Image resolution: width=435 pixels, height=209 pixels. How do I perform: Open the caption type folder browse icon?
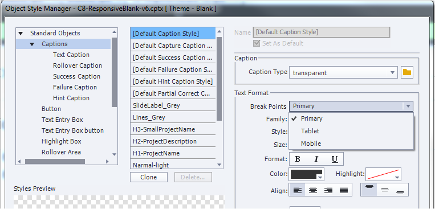(x=407, y=73)
